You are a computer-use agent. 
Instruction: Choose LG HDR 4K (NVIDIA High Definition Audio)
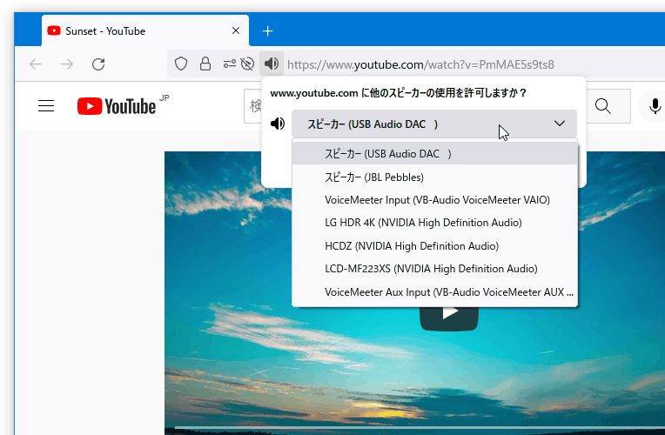[434, 223]
